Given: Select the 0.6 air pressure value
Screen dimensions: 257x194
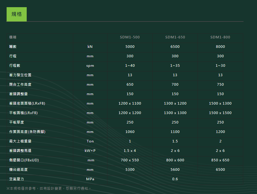Looking at the screenshot, I should click(x=175, y=179).
